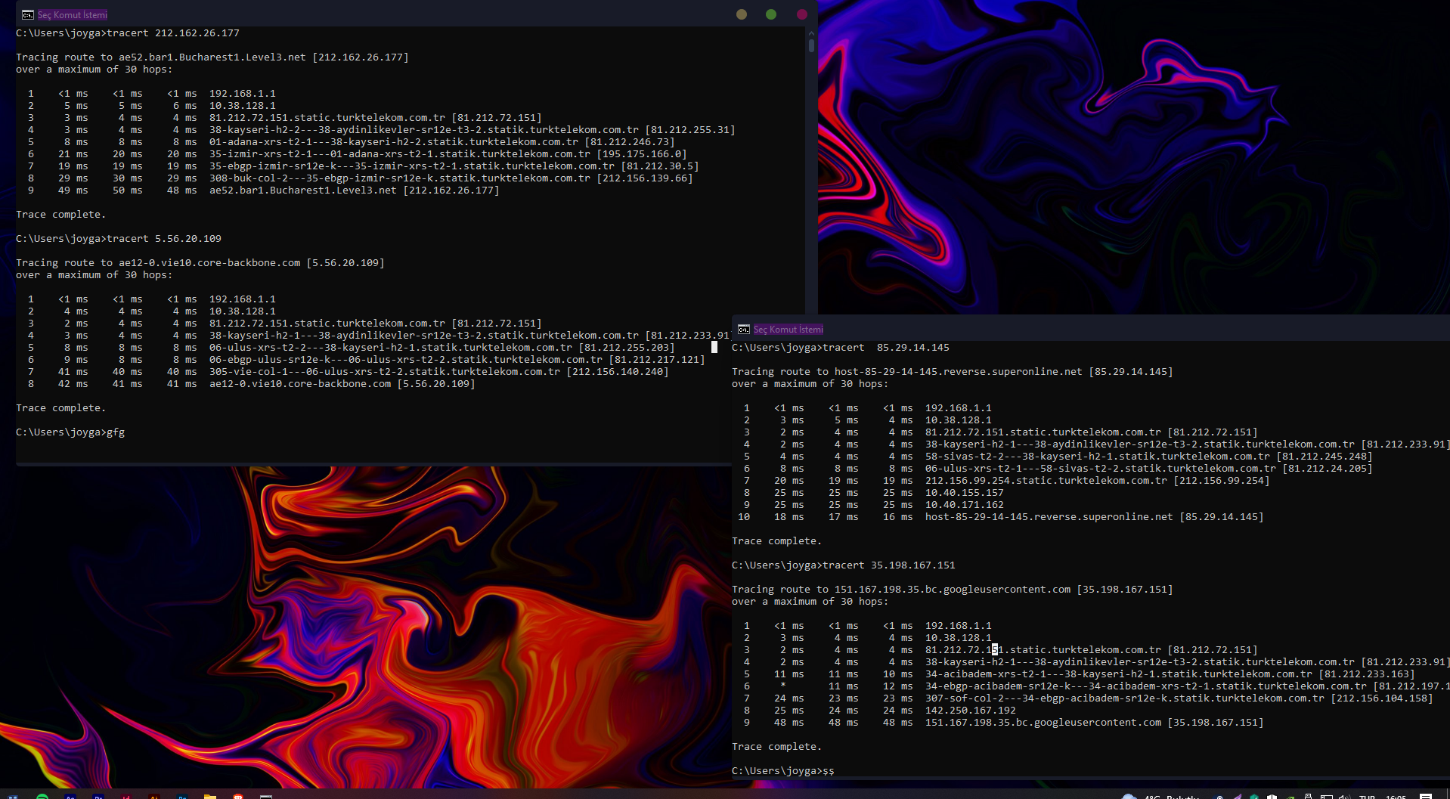Open Spotify from the taskbar
The image size is (1450, 799).
42,796
